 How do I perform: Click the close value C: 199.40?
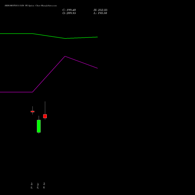point(69,10)
